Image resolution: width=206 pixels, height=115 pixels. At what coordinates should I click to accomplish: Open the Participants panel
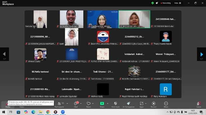(59, 105)
